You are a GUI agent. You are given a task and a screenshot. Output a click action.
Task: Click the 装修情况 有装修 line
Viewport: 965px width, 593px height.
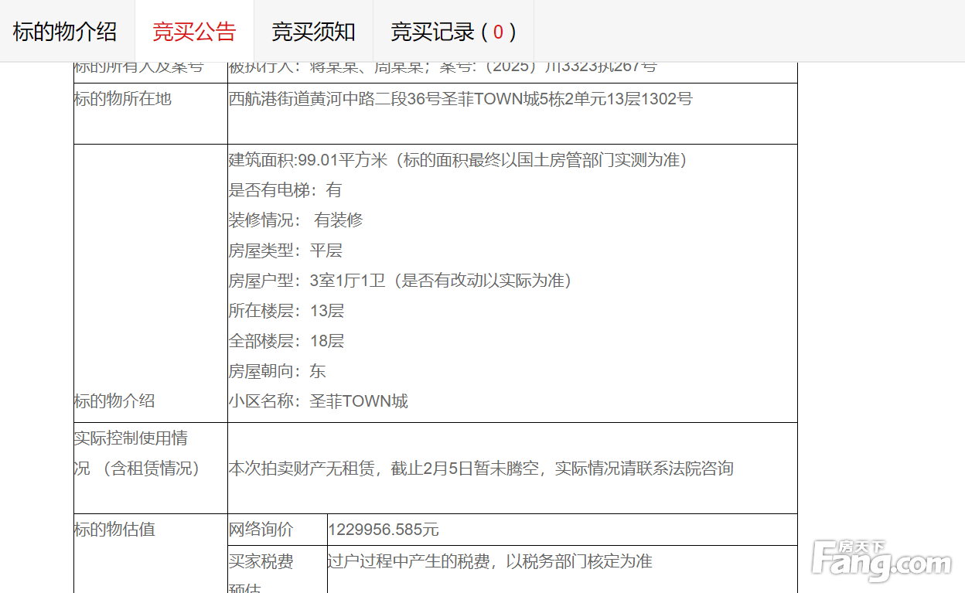(x=295, y=220)
